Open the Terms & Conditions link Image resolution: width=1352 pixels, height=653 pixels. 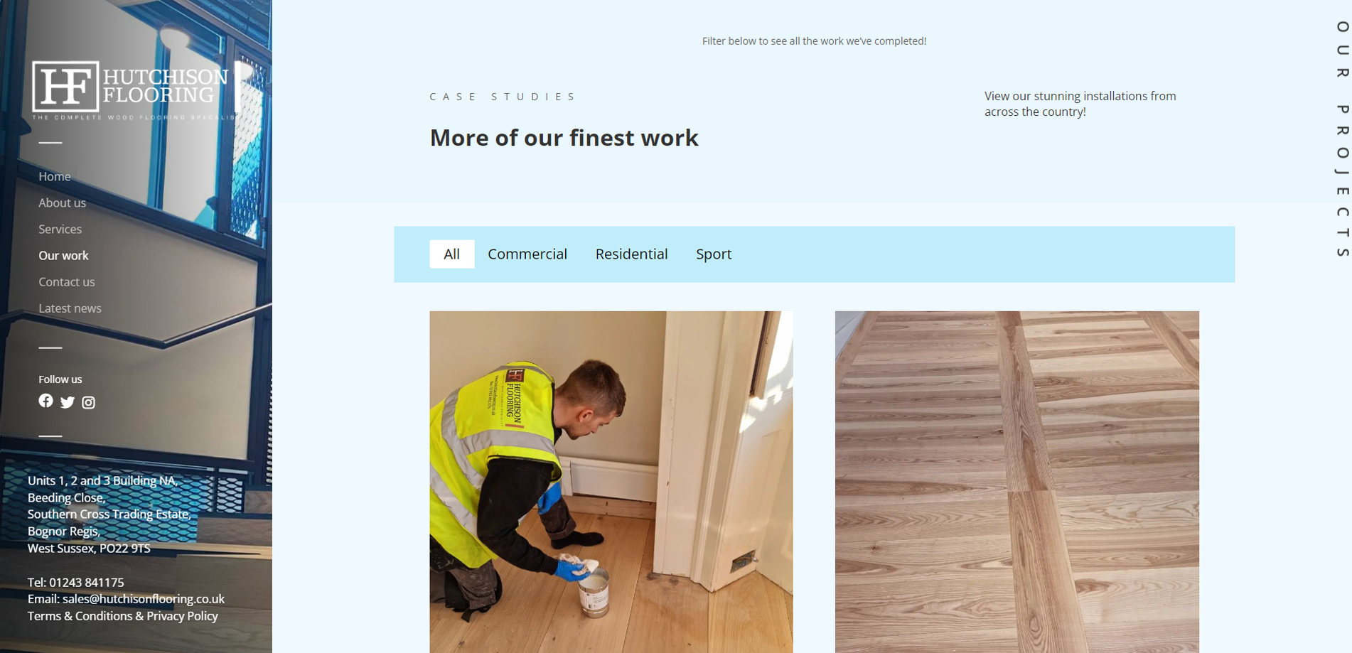80,616
